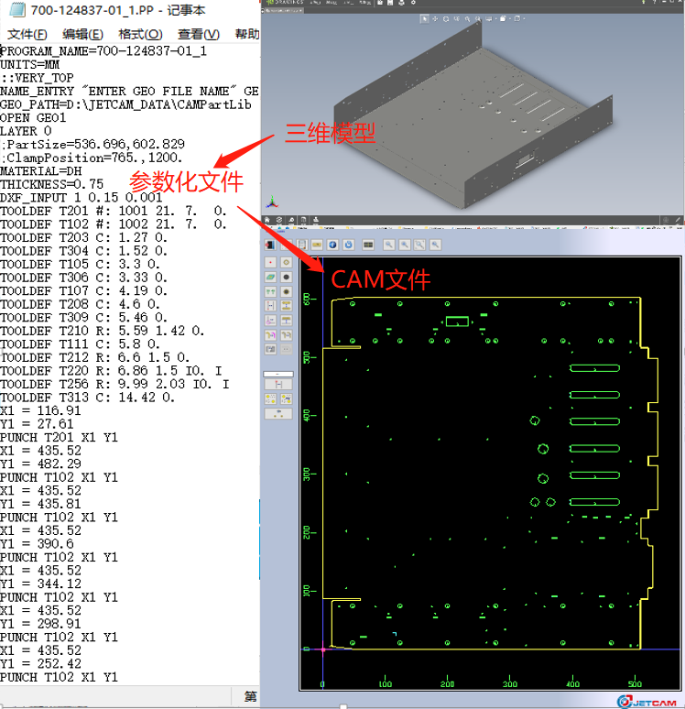Click the wide two-dots button at sidebar bottom
Image resolution: width=685 pixels, height=709 pixels.
[x=278, y=414]
